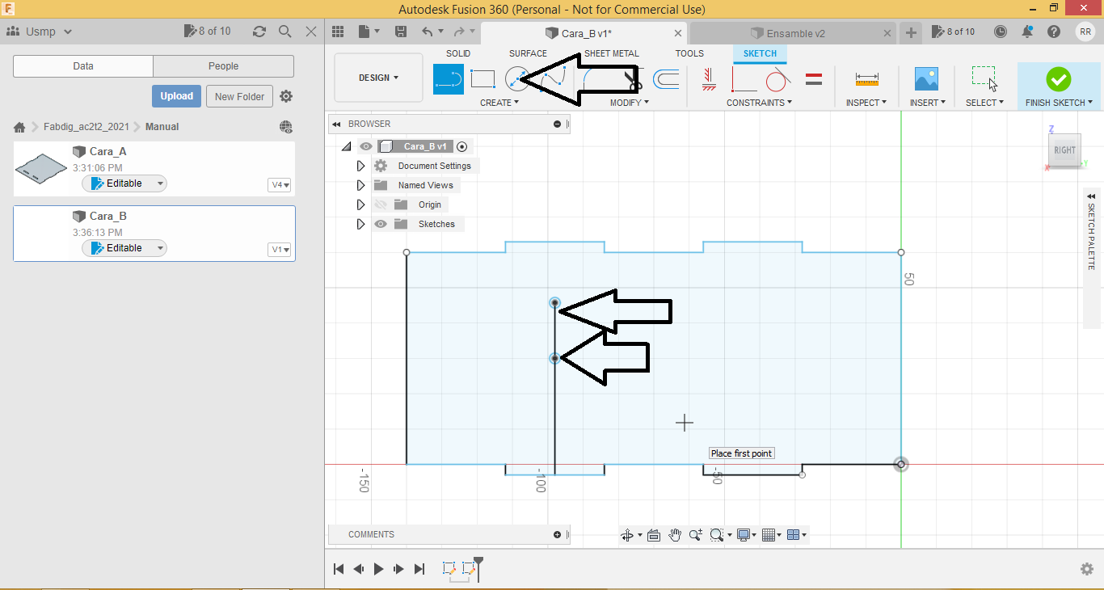This screenshot has width=1104, height=590.
Task: Select the Horizontal/Vertical constraint icon
Action: (710, 79)
